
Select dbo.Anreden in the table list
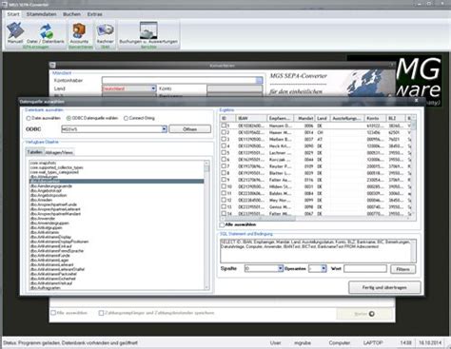(41, 200)
